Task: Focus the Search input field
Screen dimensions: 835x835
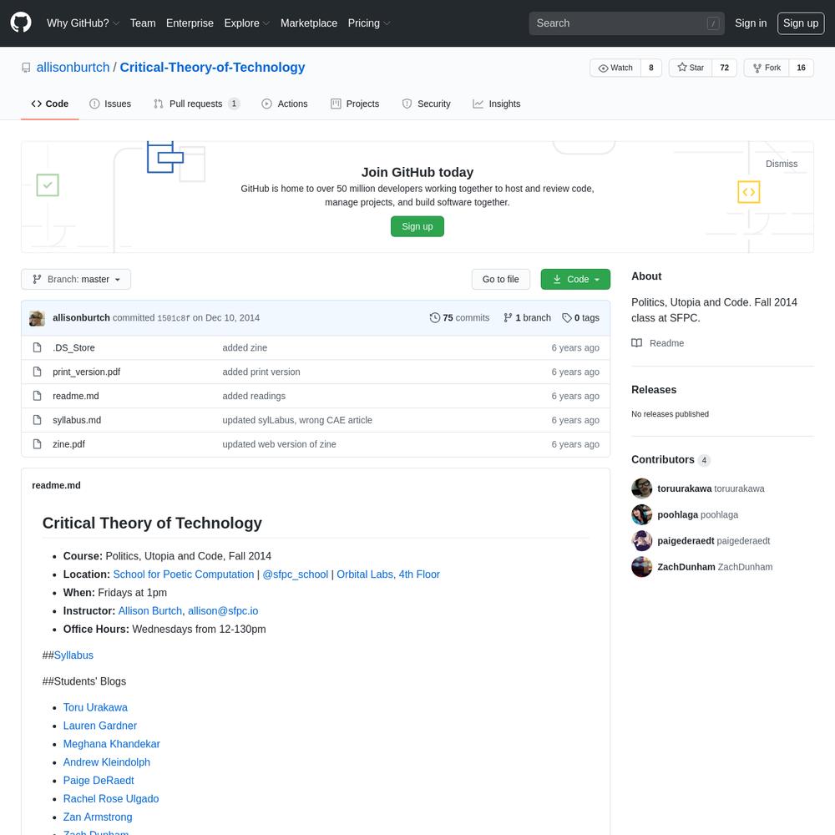Action: 626,23
